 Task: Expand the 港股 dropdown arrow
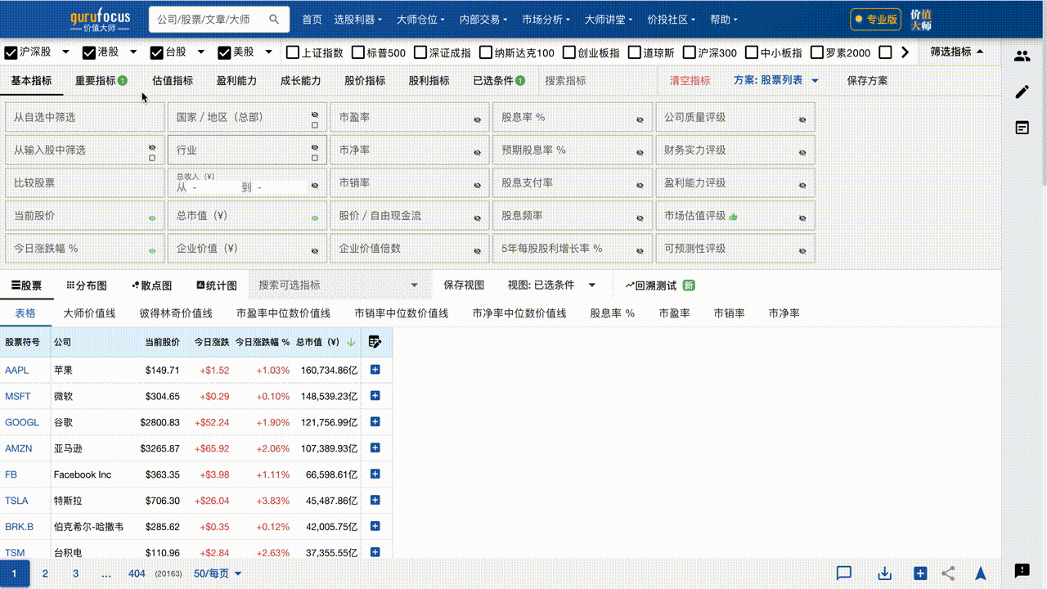[133, 52]
